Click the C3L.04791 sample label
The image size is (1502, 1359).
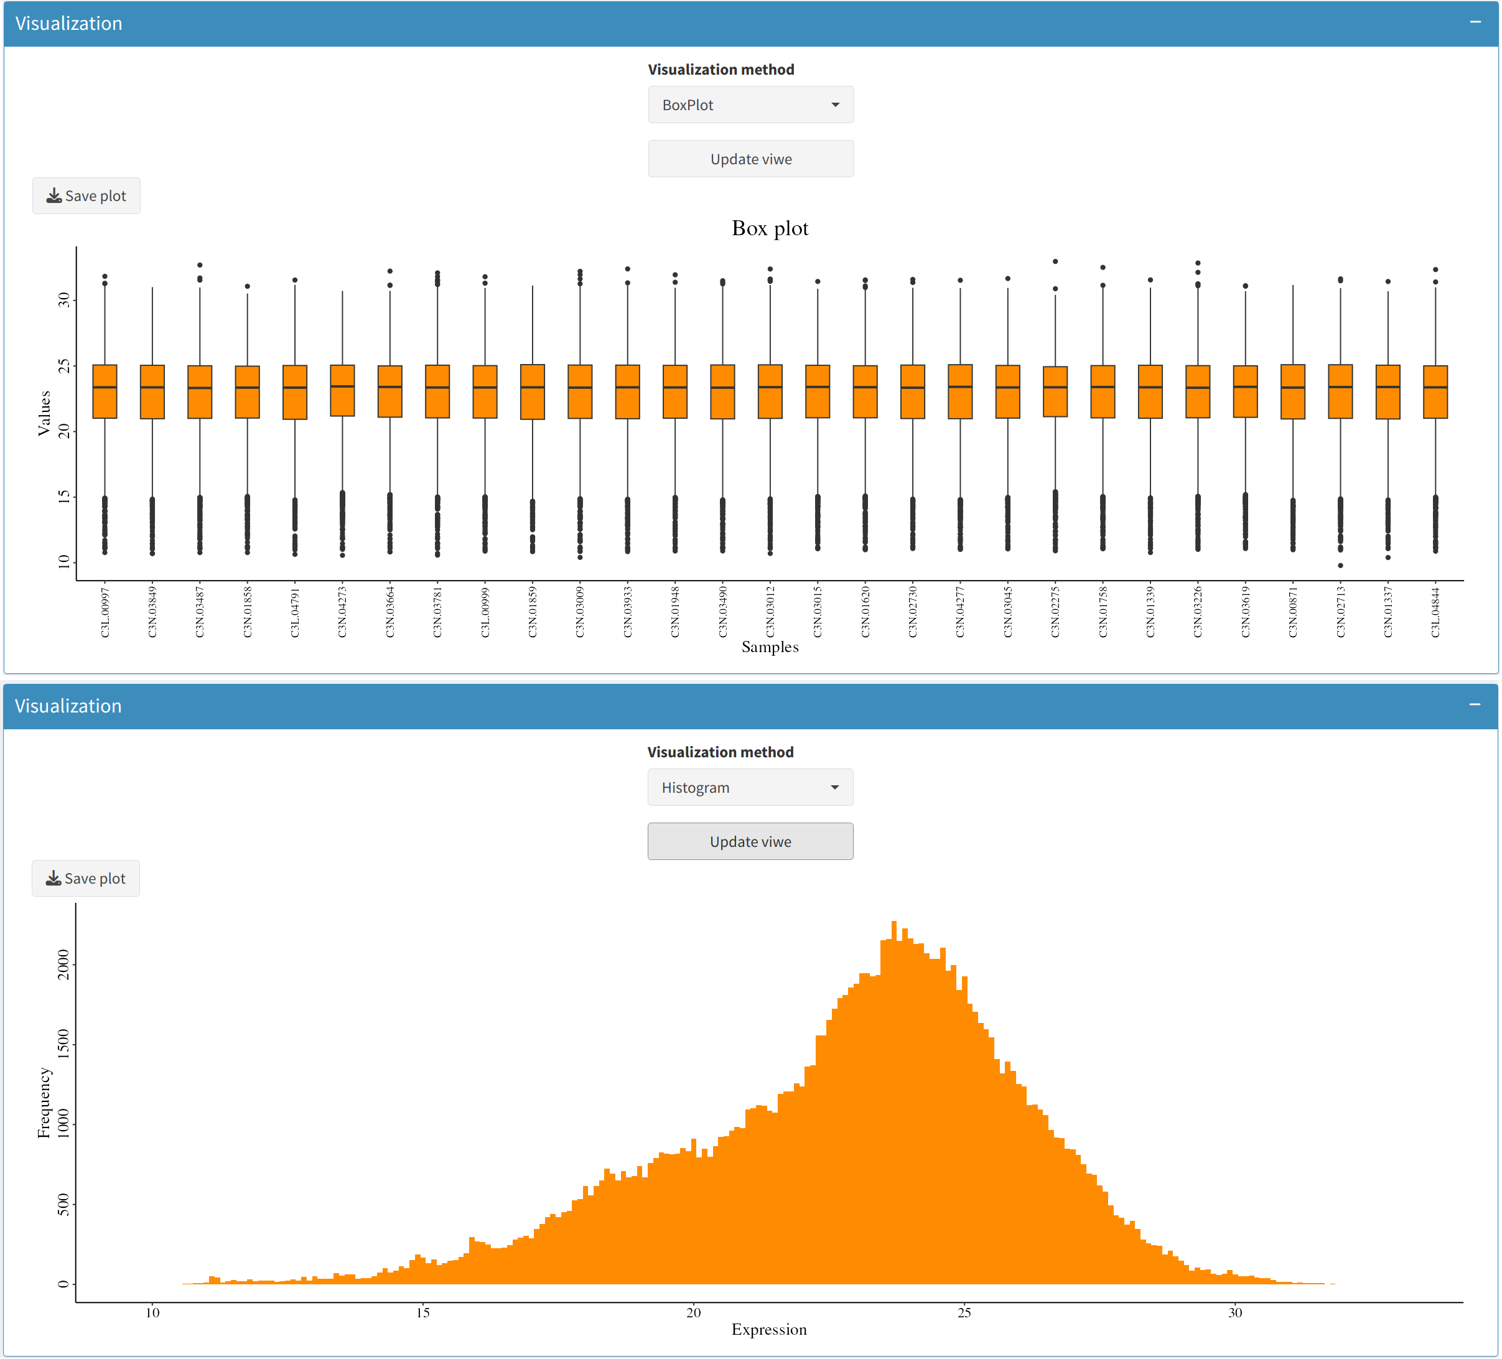click(295, 612)
